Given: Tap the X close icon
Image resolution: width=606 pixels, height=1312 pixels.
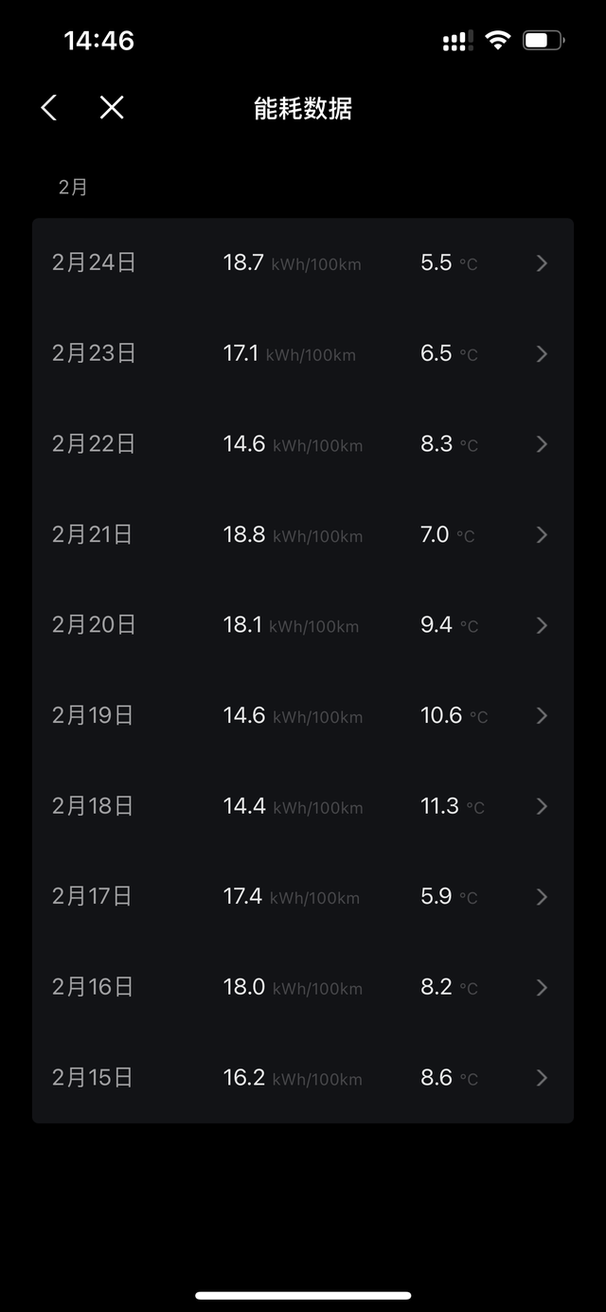Looking at the screenshot, I should 110,107.
